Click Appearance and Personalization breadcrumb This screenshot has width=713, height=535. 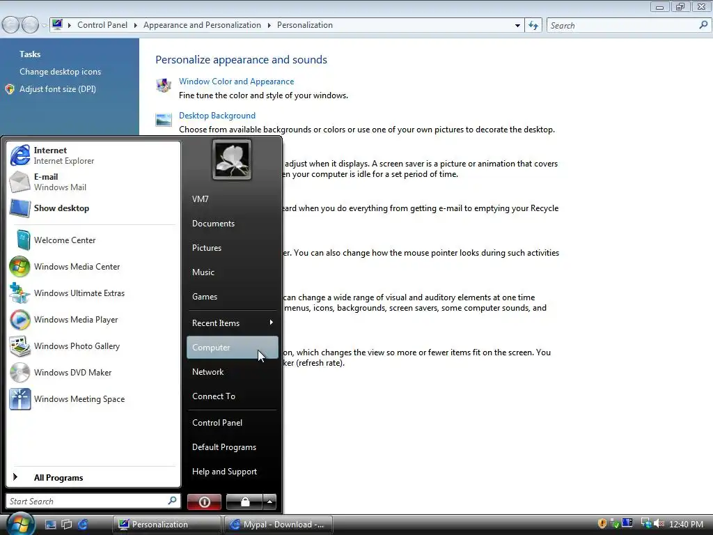click(203, 25)
